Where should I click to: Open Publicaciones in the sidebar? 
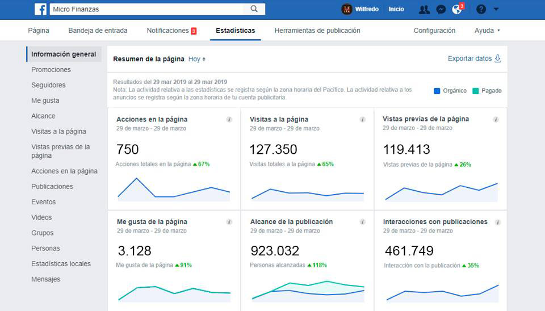(x=52, y=187)
